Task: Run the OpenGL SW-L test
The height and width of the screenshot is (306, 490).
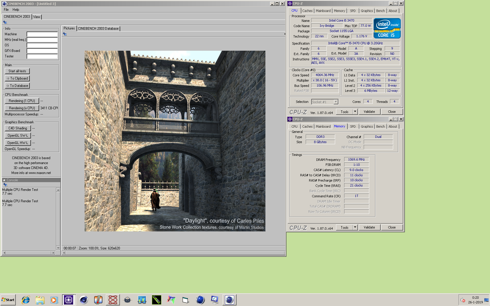Action: [18, 136]
